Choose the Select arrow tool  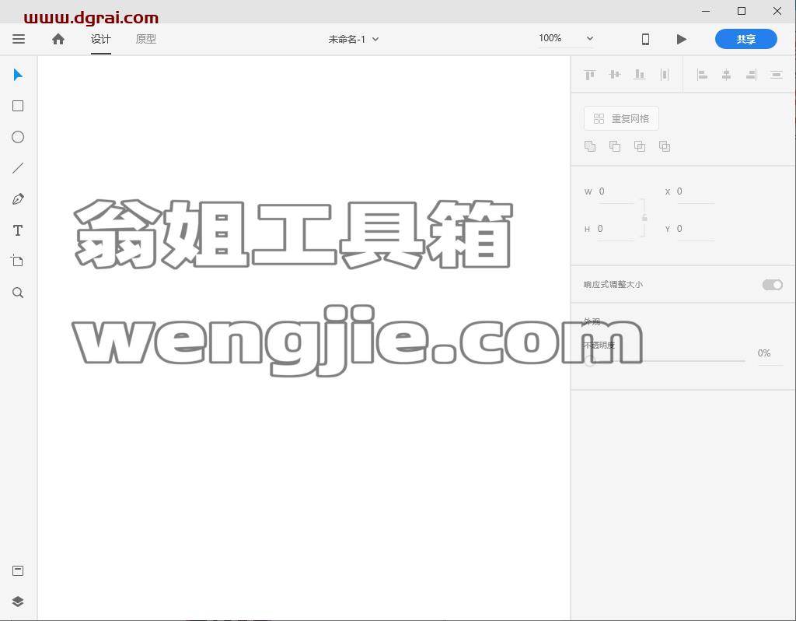[x=18, y=75]
